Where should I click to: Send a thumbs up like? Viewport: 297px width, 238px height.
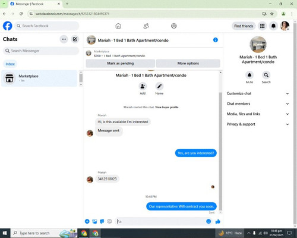click(x=218, y=221)
